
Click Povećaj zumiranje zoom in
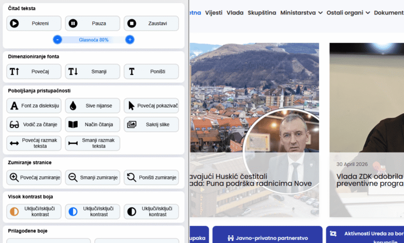pos(34,177)
